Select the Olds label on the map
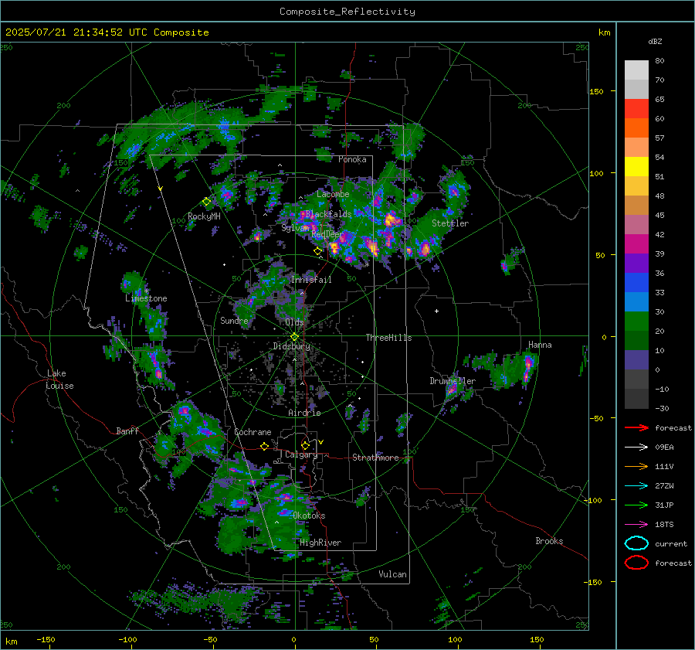Image resolution: width=695 pixels, height=650 pixels. tap(294, 322)
